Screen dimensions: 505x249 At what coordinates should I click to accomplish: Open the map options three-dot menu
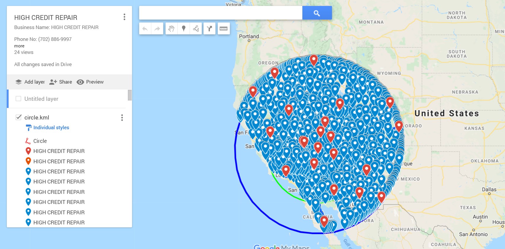(124, 17)
